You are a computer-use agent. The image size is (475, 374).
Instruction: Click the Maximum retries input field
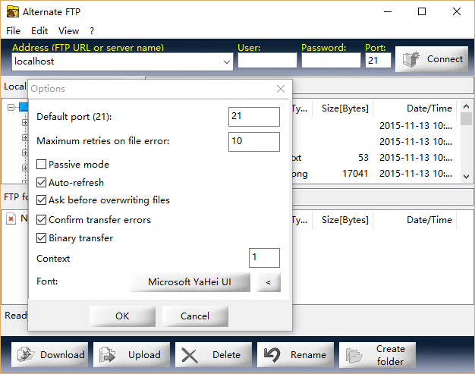click(x=253, y=141)
